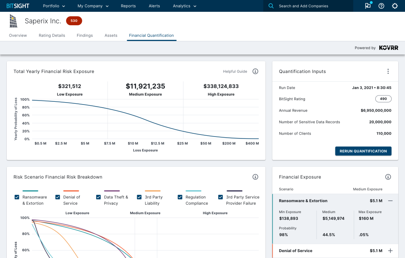Click Risk Scenario Breakdown info icon
The height and width of the screenshot is (258, 405).
pos(255,177)
